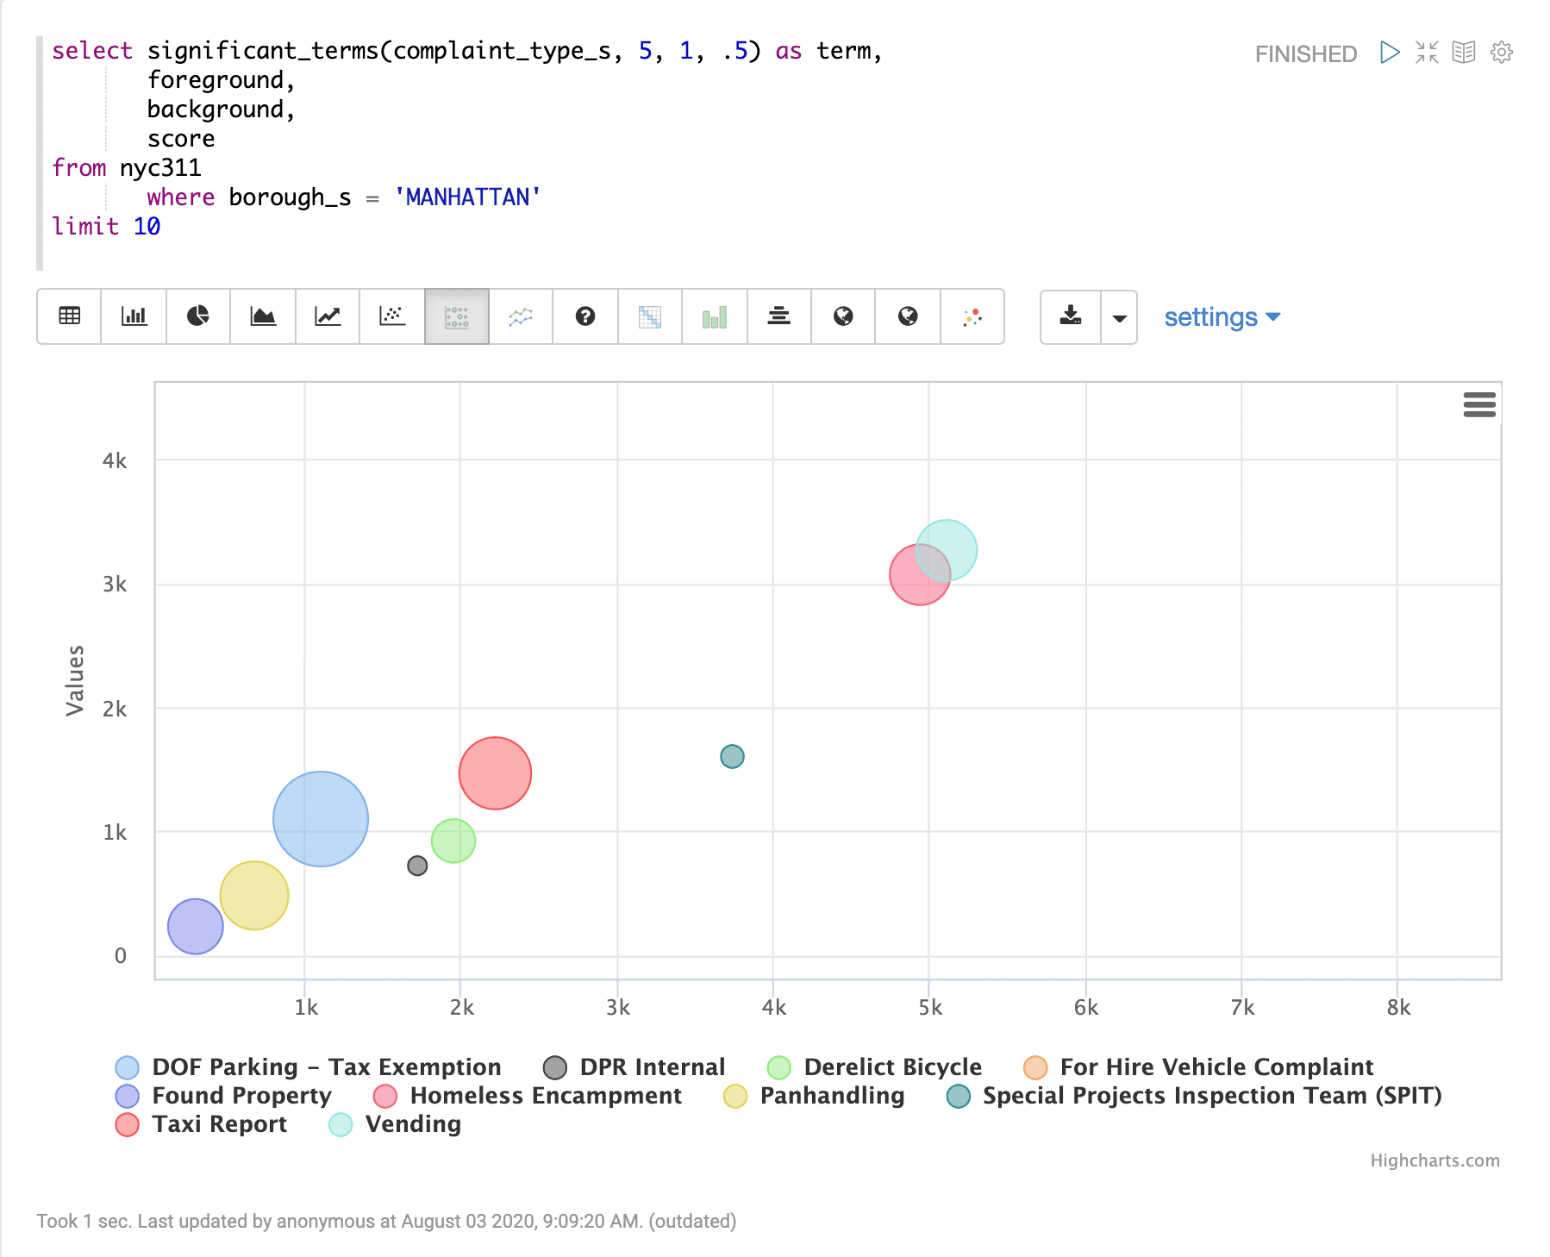
Task: Open the scatter plot visualization
Action: pos(391,316)
